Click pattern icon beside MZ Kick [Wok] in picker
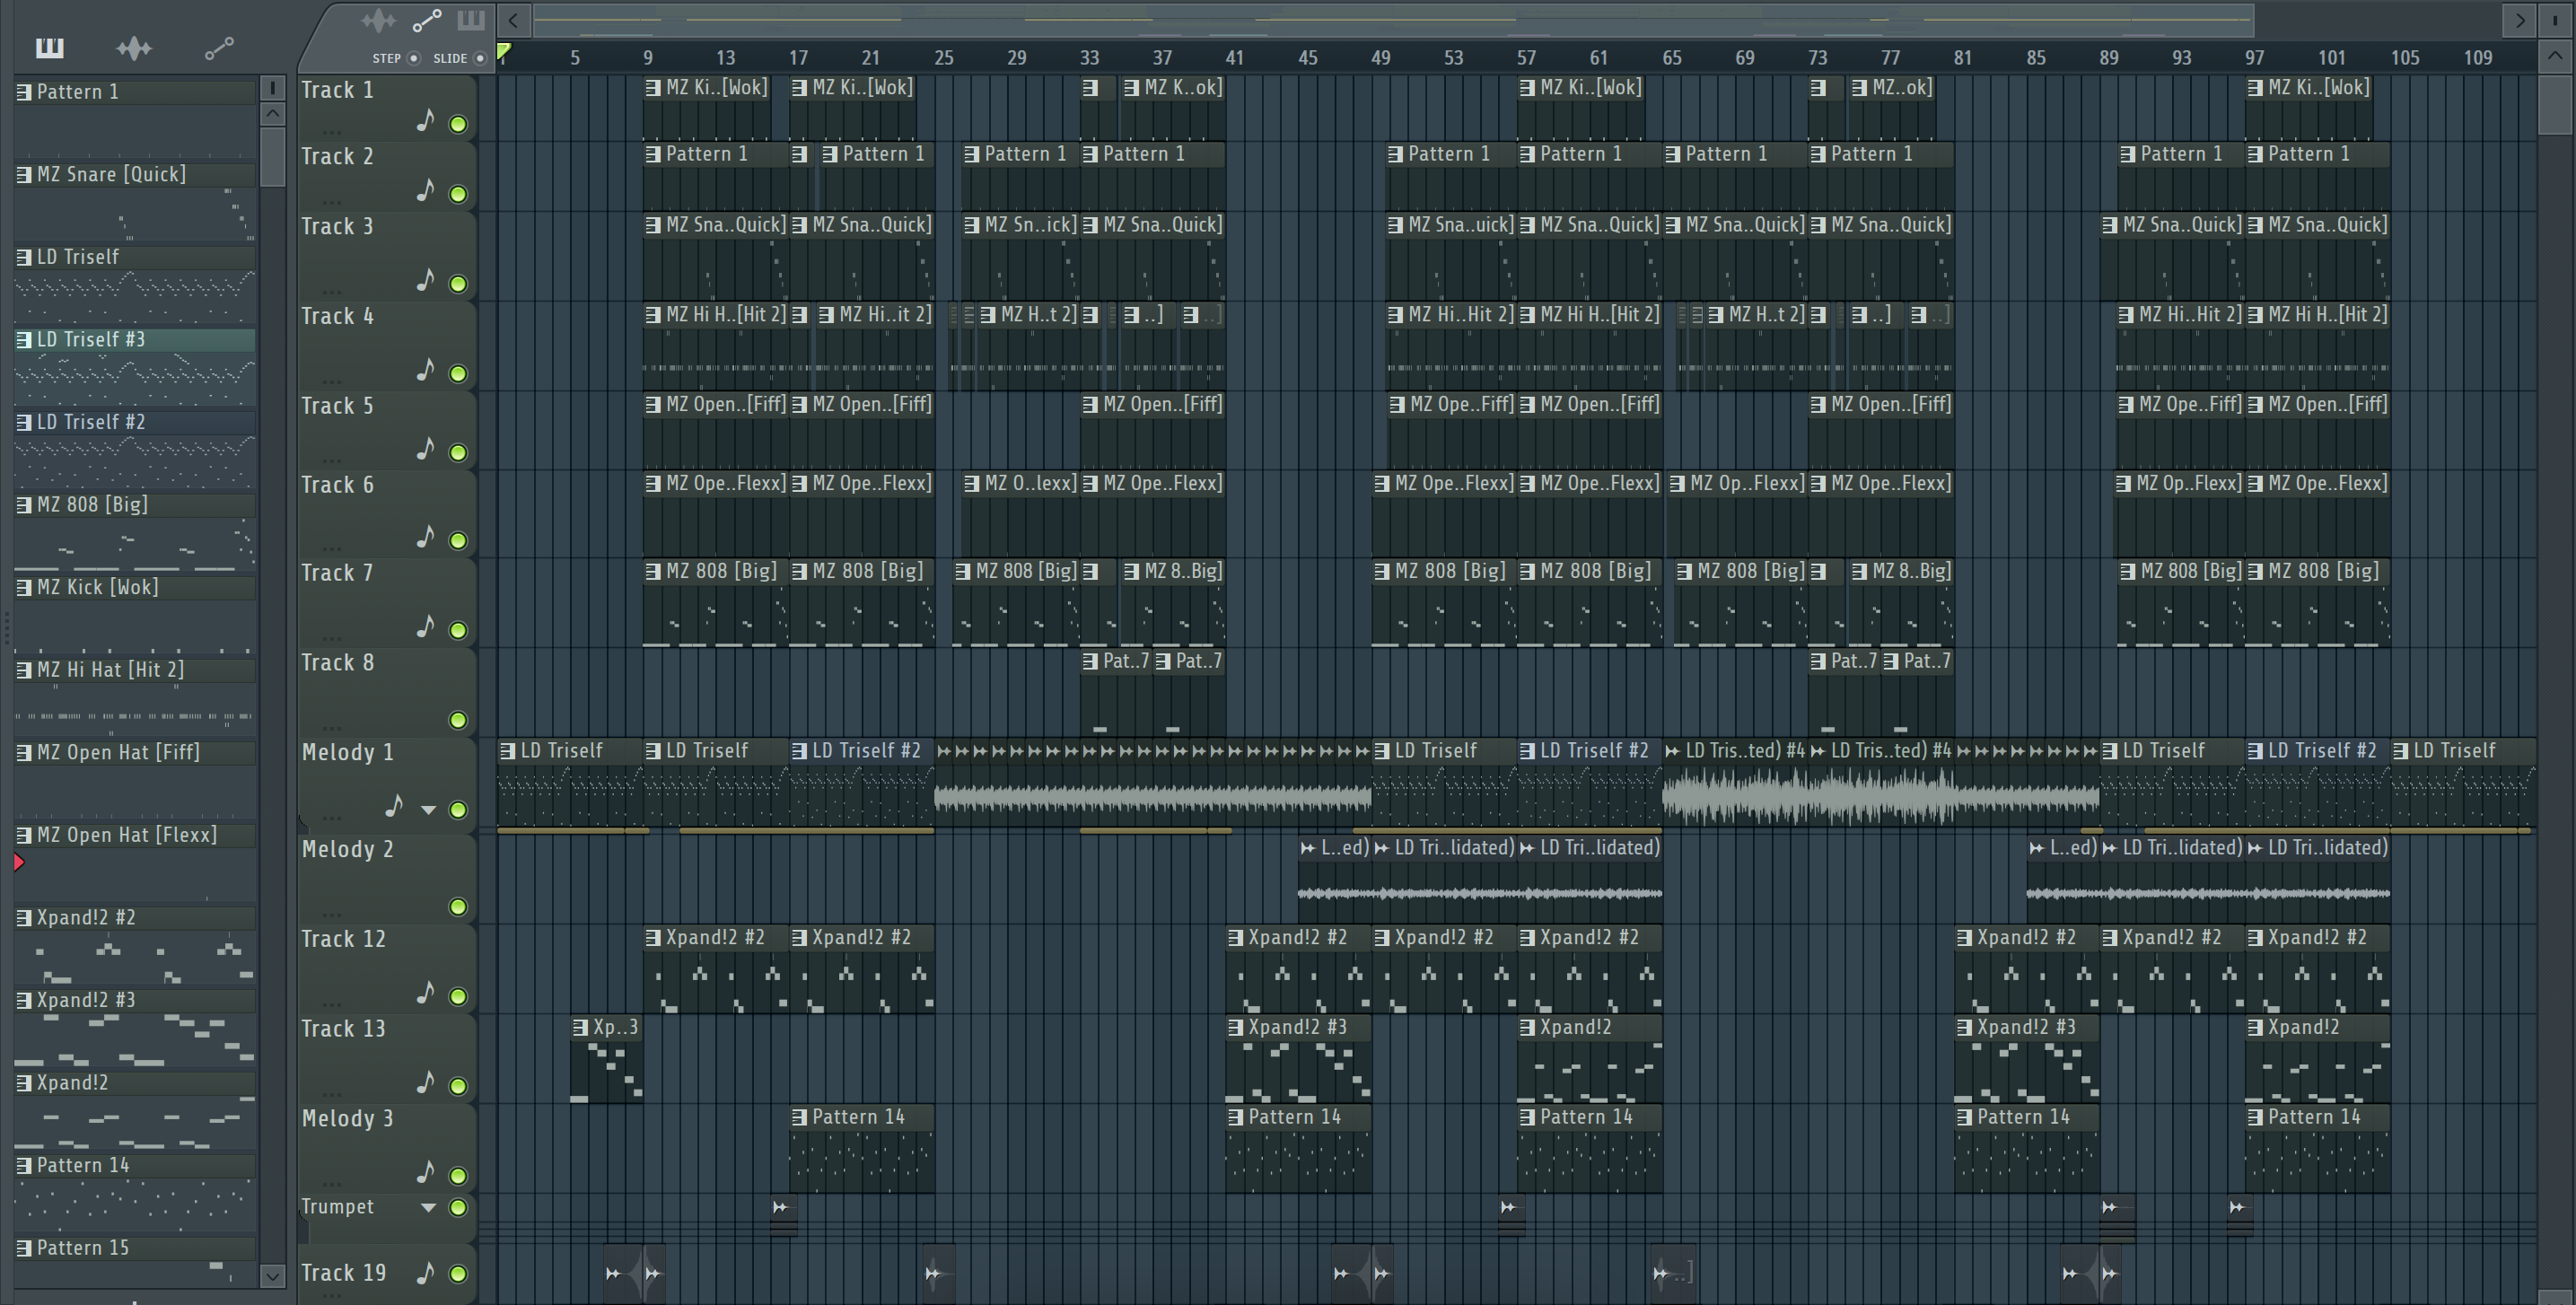Screen dimensions: 2576x1305 pyautogui.click(x=24, y=587)
